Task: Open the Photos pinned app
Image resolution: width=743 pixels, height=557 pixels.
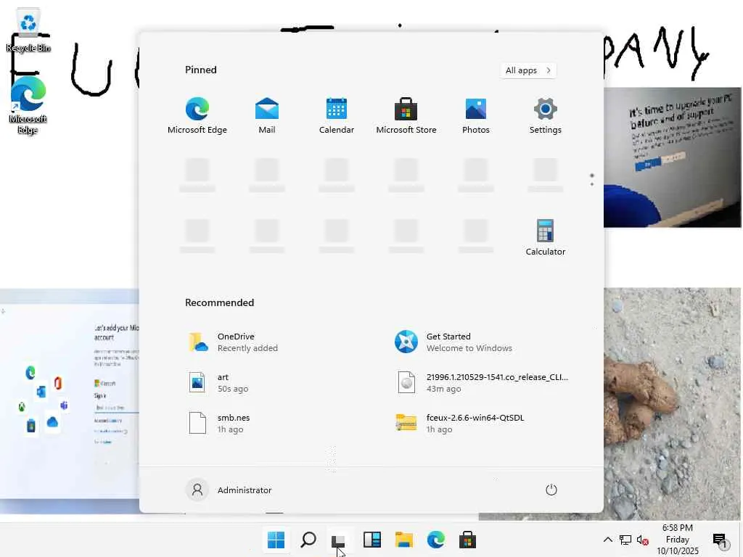Action: [x=476, y=116]
